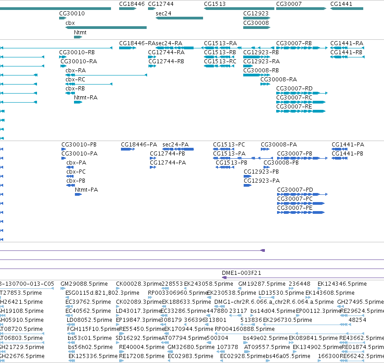Click protein Ntmt-PA
The height and width of the screenshot is (363, 384).
pos(87,190)
